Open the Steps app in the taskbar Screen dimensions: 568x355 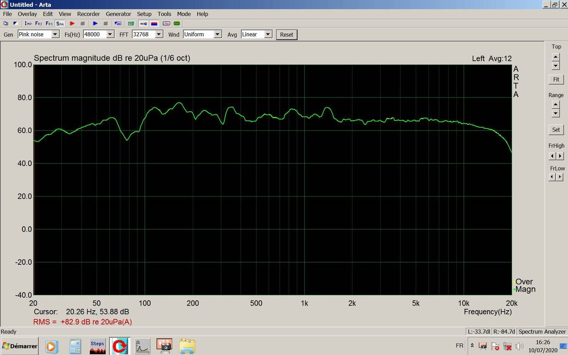97,346
